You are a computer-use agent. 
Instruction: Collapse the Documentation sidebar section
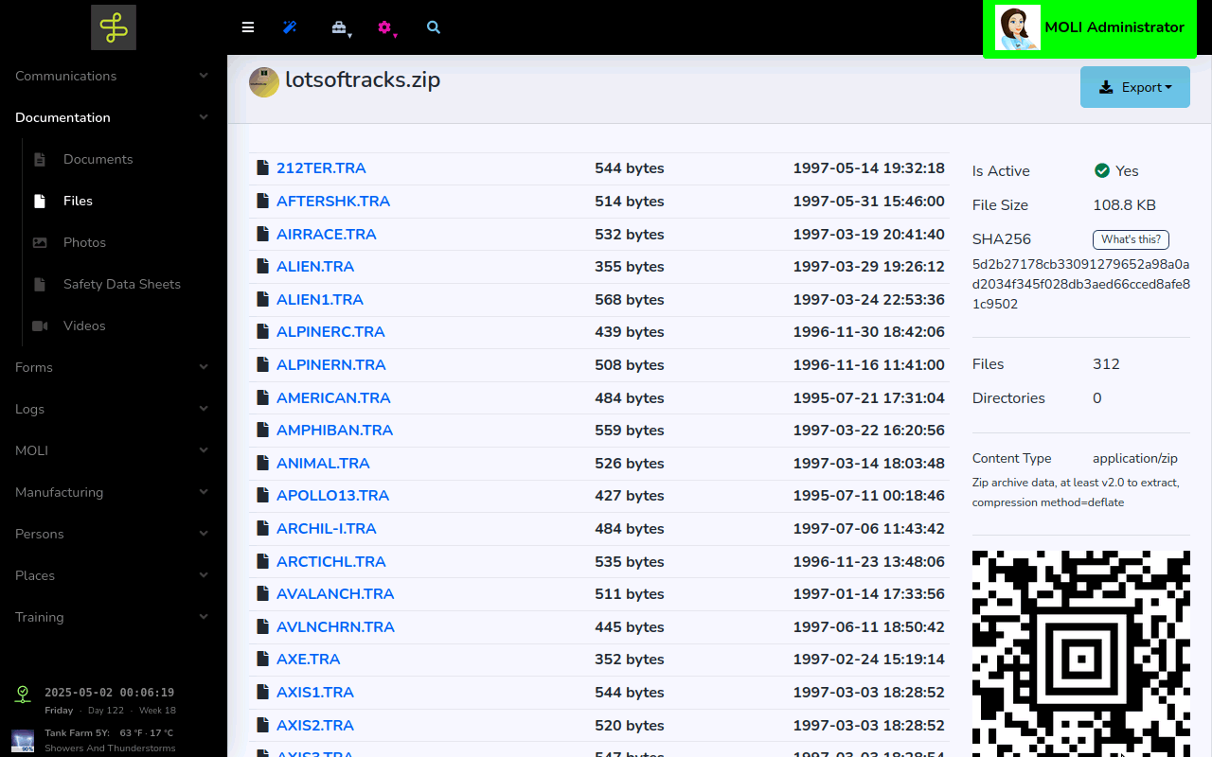tap(113, 117)
